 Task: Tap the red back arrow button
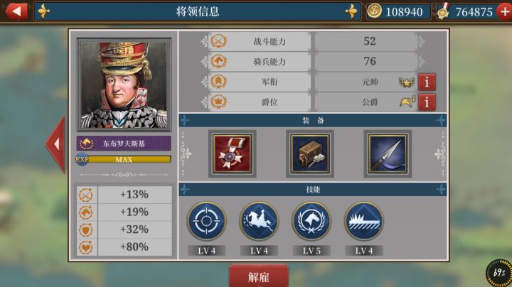point(16,11)
